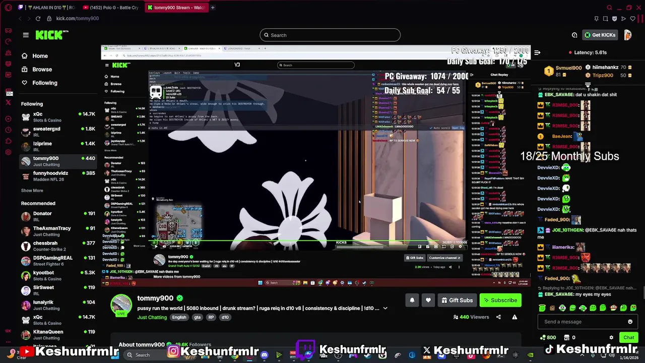Open a new browser tab
Image resolution: width=645 pixels, height=363 pixels.
[x=213, y=8]
